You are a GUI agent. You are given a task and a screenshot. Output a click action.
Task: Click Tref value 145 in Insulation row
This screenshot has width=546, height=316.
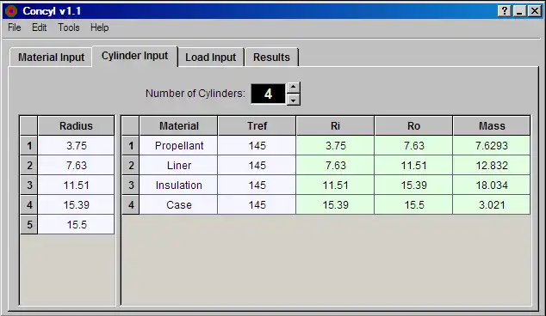[x=257, y=185]
